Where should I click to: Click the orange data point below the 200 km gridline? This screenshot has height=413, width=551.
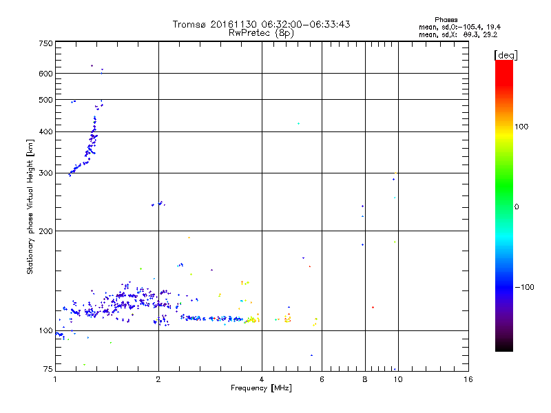click(189, 237)
